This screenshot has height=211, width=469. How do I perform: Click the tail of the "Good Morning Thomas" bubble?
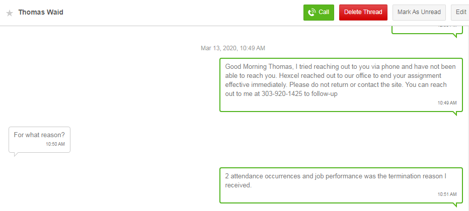456,114
